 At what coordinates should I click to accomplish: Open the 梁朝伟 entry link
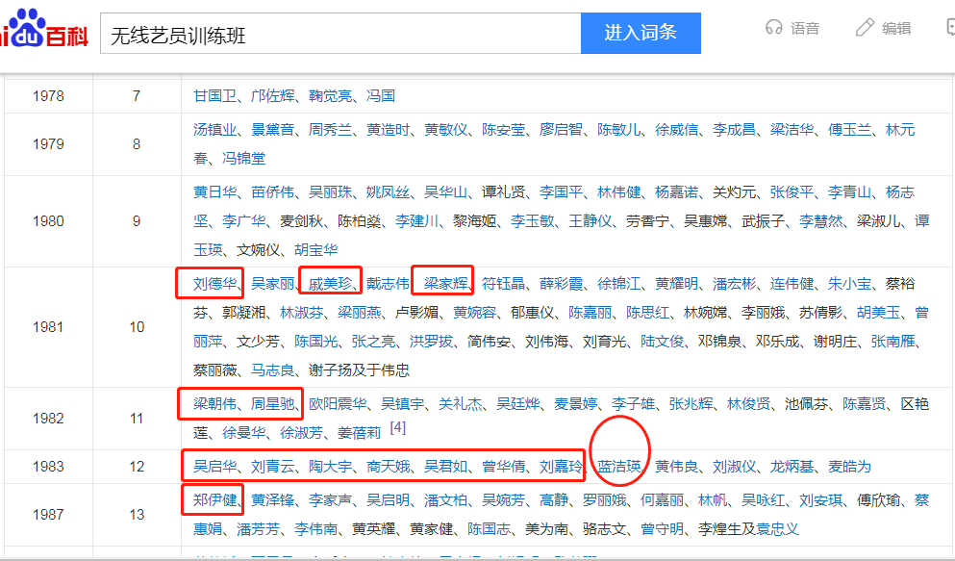click(x=215, y=403)
